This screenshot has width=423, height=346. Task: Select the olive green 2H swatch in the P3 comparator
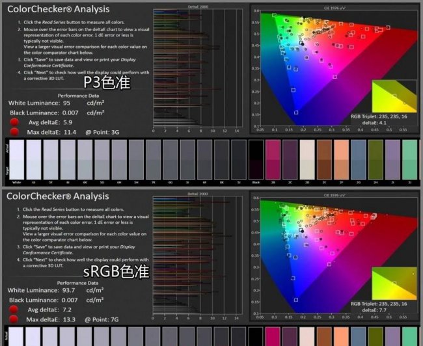[x=375, y=159]
